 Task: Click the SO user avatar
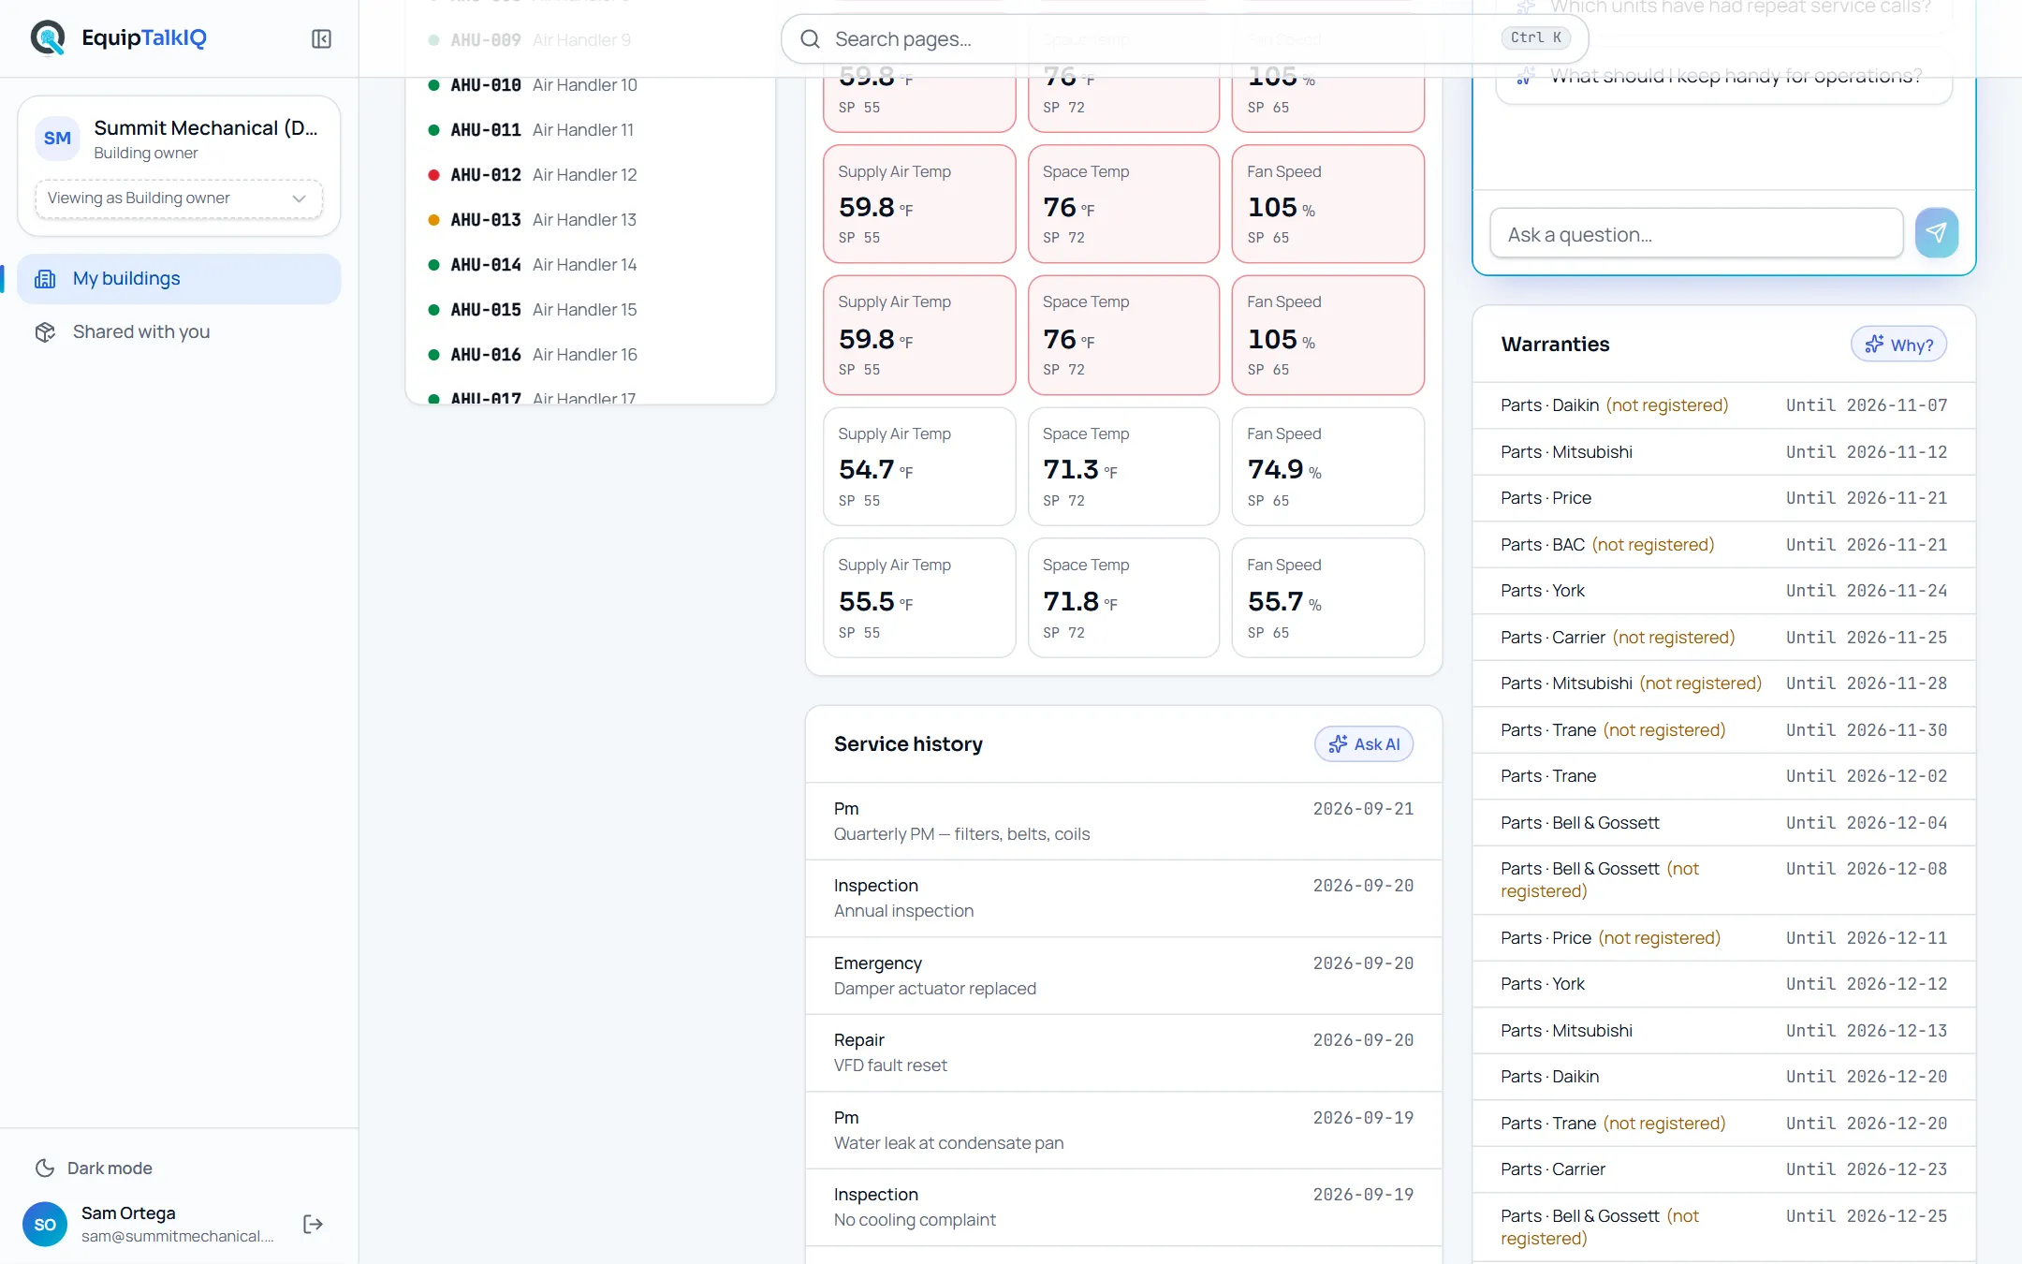pyautogui.click(x=45, y=1224)
